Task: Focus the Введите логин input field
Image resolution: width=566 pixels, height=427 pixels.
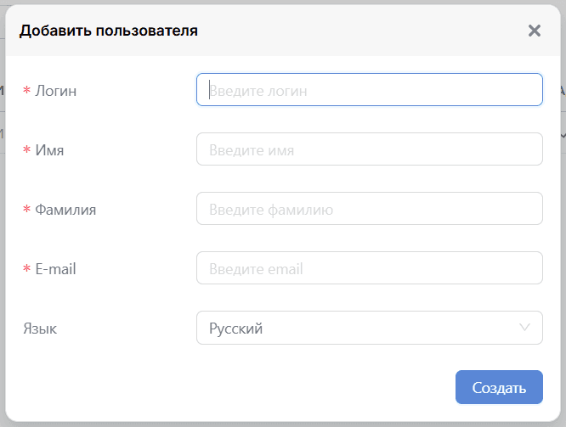Action: [370, 90]
